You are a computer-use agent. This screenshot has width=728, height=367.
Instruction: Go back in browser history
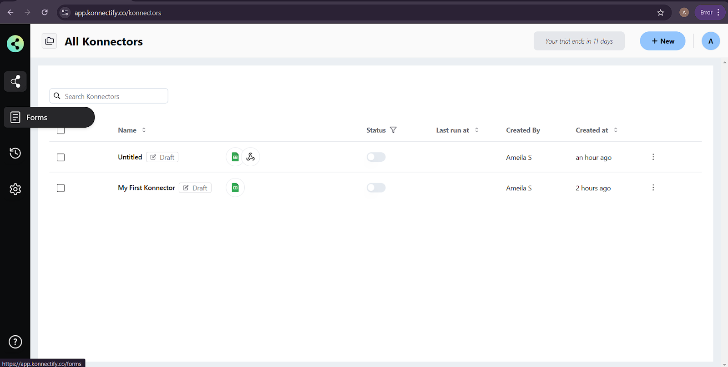point(10,12)
